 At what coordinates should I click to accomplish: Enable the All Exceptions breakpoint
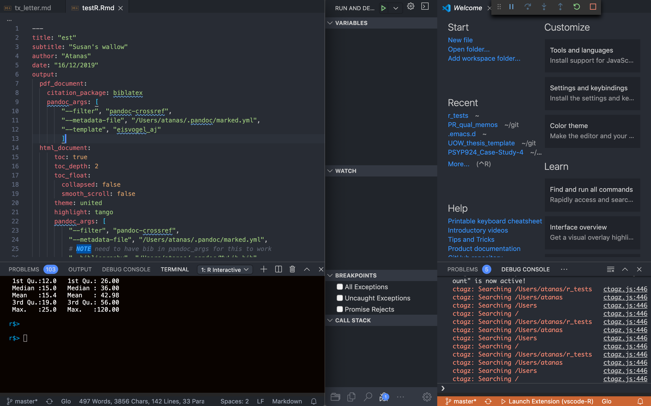pyautogui.click(x=340, y=287)
